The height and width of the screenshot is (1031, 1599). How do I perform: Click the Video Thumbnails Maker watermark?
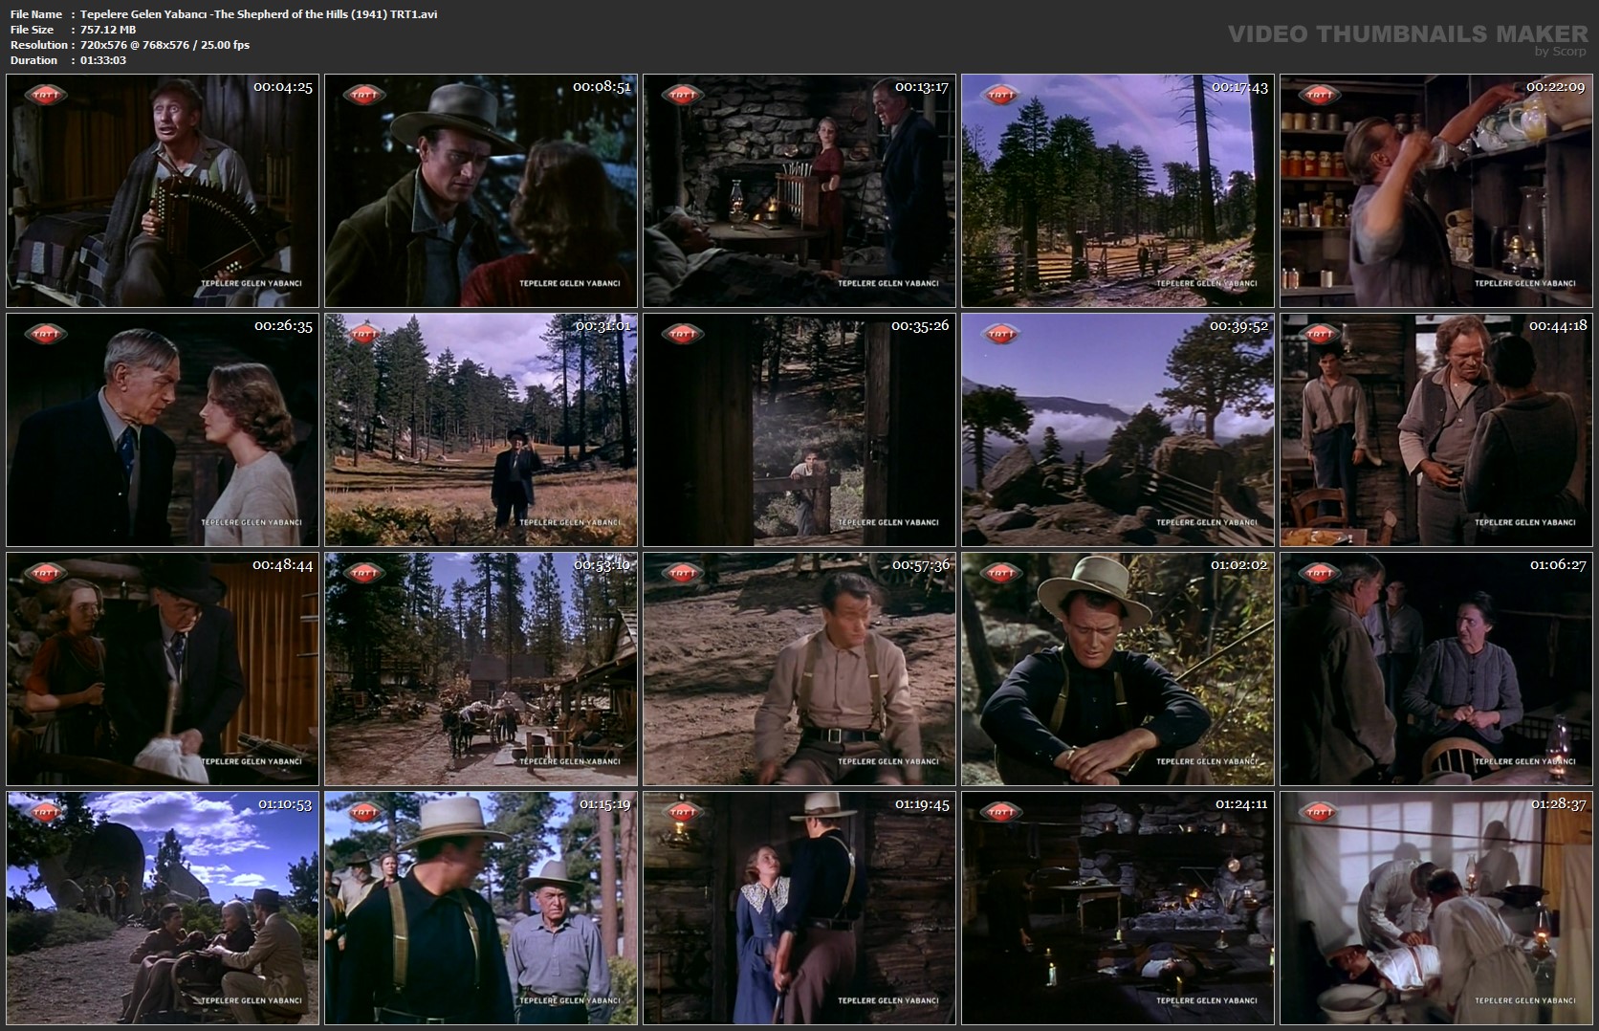pyautogui.click(x=1406, y=36)
